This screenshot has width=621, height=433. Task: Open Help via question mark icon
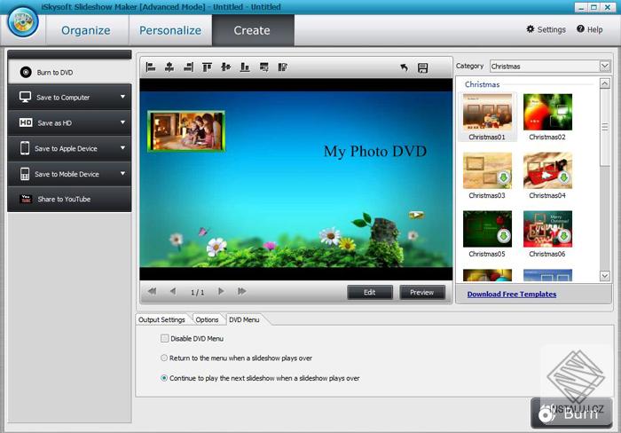(580, 29)
